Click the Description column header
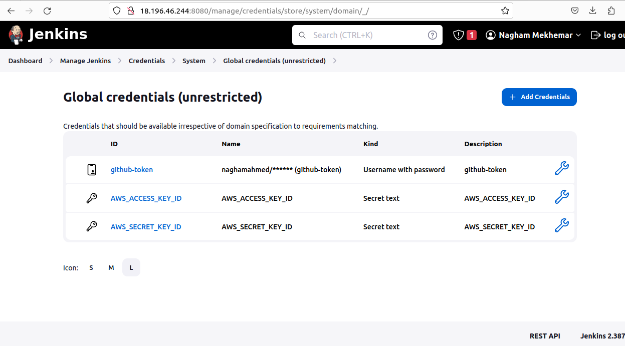Screen dimensions: 625x346 point(483,144)
